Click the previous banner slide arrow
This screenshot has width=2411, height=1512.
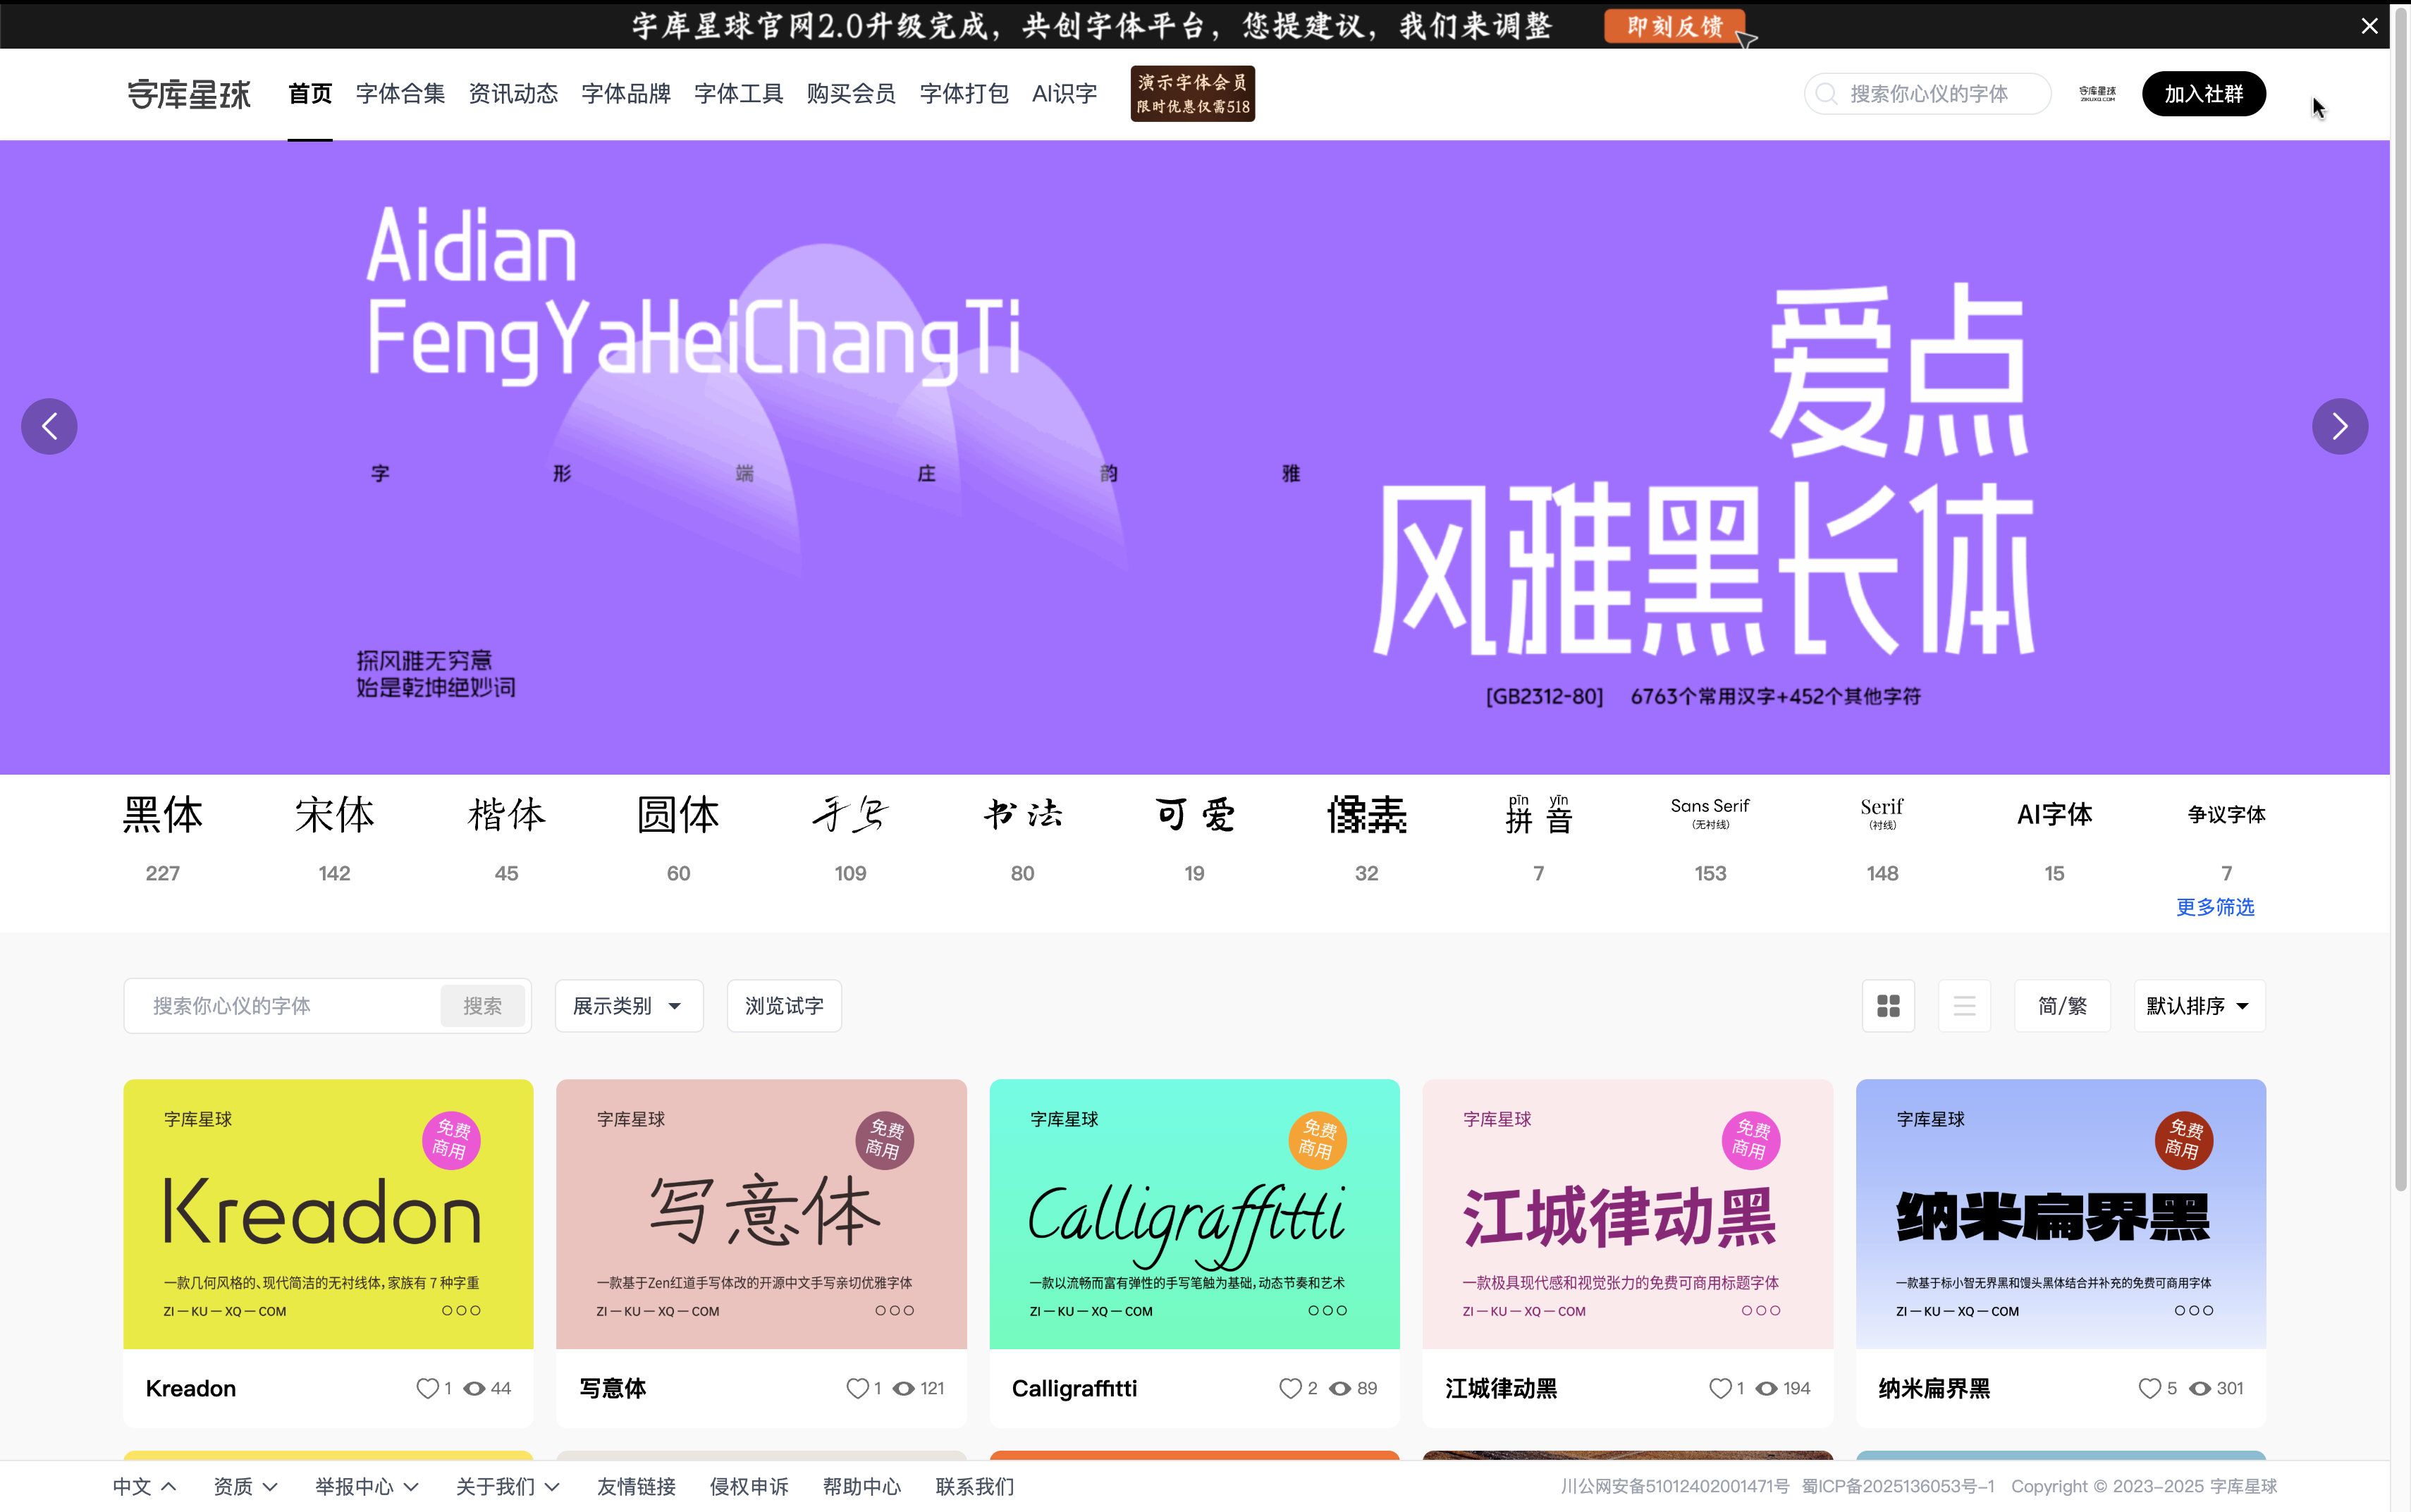pyautogui.click(x=49, y=427)
